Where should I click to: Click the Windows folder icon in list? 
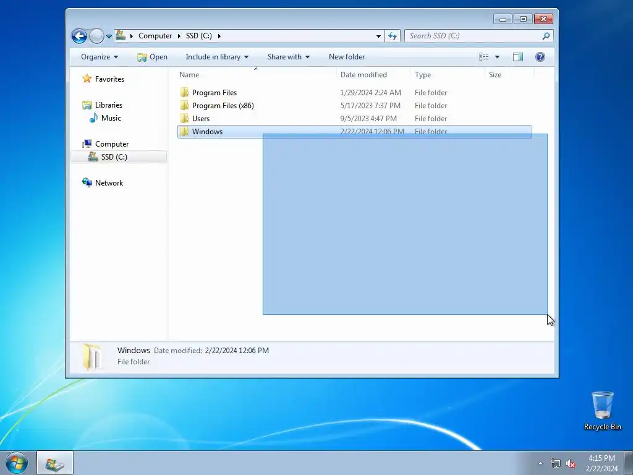click(184, 131)
